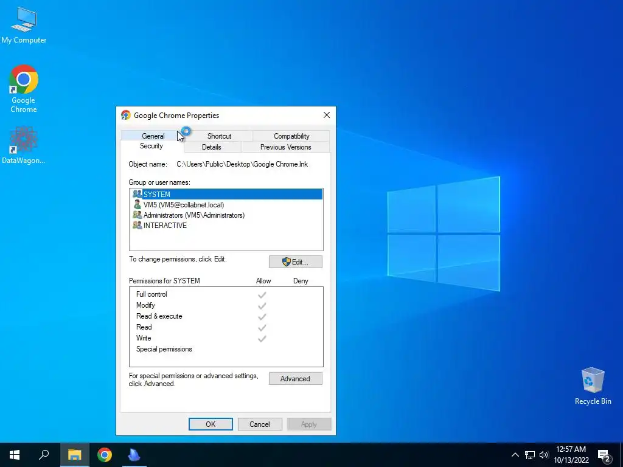Open the network status tray icon
Screen dimensions: 623x467
click(x=530, y=455)
